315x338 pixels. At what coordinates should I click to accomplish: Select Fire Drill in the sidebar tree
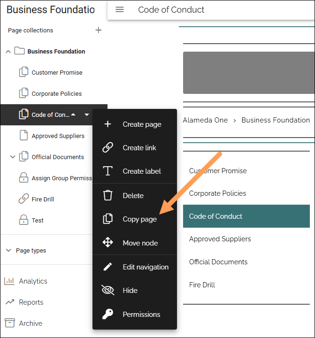[43, 199]
